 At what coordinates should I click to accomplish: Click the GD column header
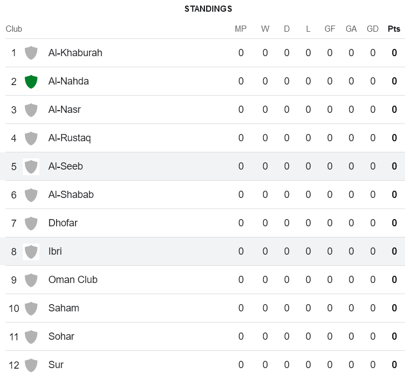click(x=373, y=29)
